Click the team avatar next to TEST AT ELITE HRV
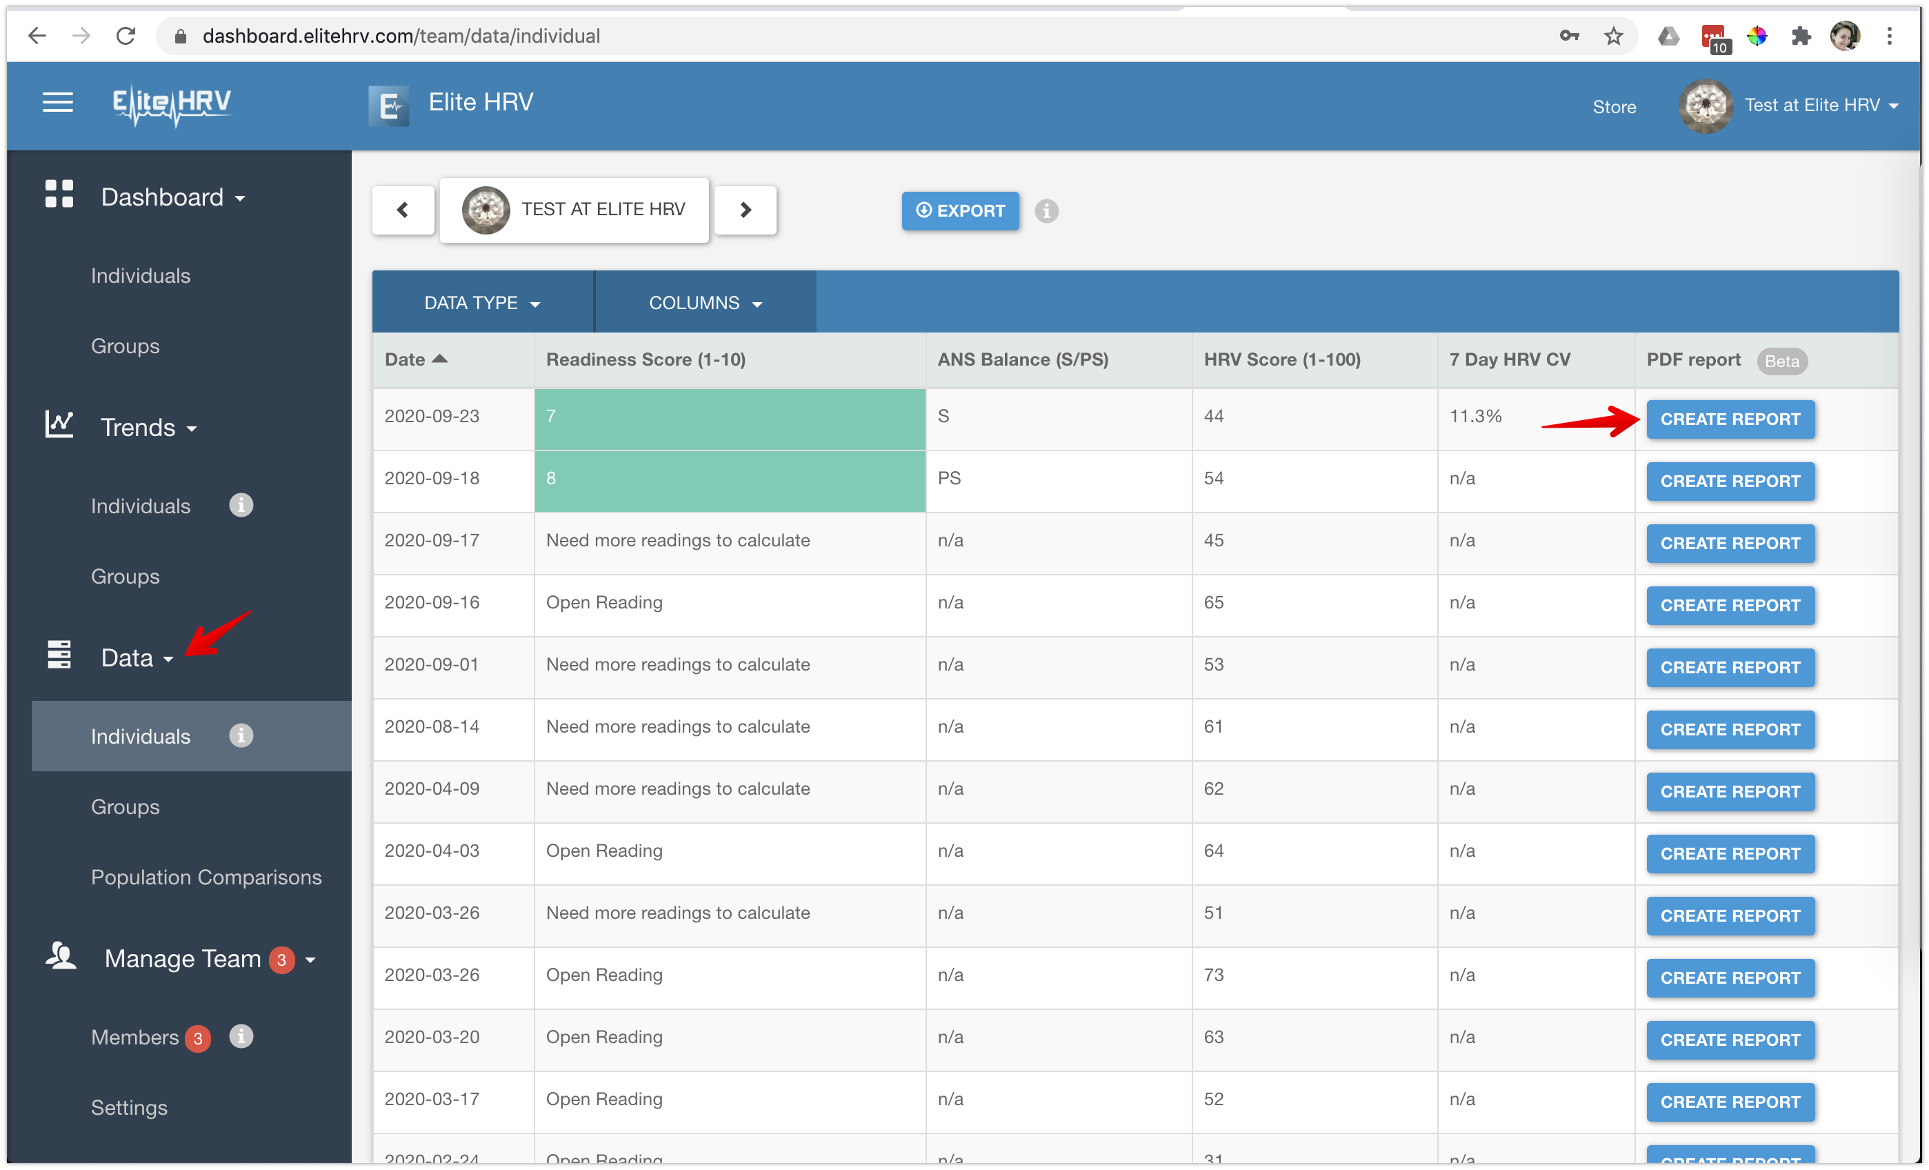This screenshot has width=1929, height=1170. pos(487,209)
